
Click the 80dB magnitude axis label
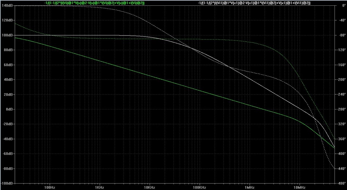click(8, 50)
